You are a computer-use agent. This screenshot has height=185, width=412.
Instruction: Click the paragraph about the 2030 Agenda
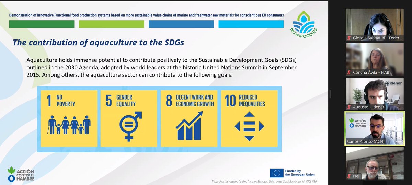click(162, 67)
